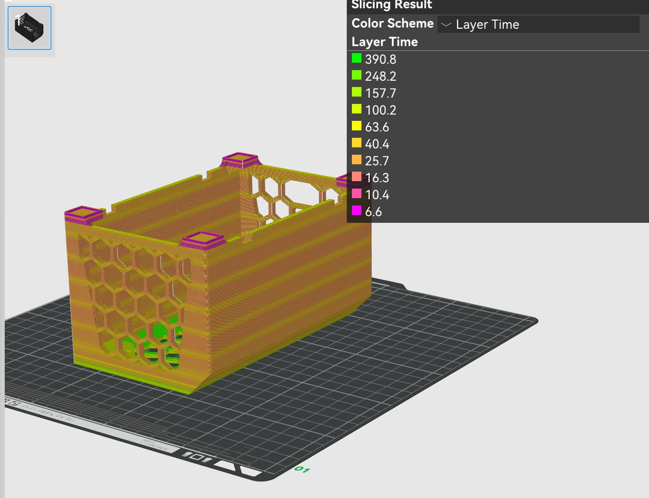Open the Color Scheme dropdown
649x498 pixels.
click(538, 24)
